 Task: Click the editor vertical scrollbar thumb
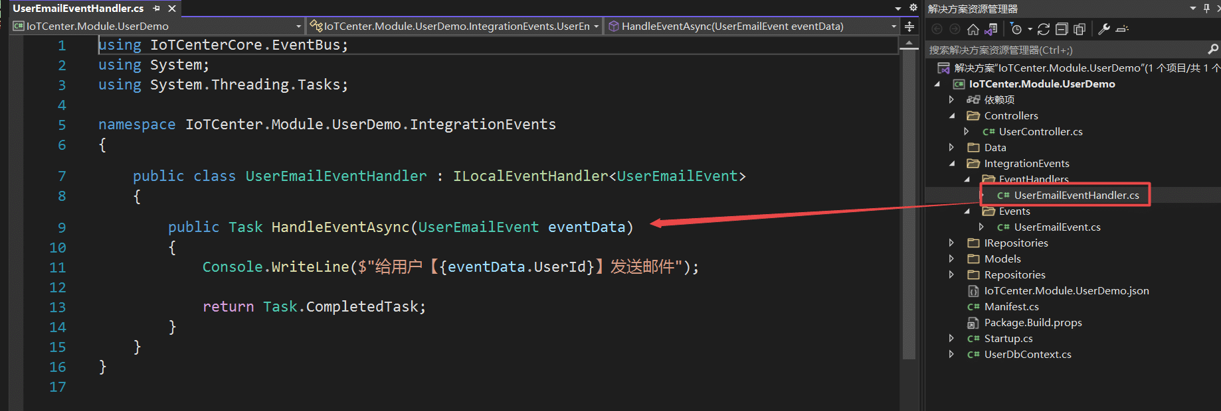pos(909,204)
